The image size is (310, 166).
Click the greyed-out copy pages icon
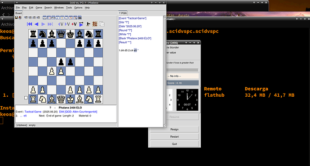click(102, 24)
